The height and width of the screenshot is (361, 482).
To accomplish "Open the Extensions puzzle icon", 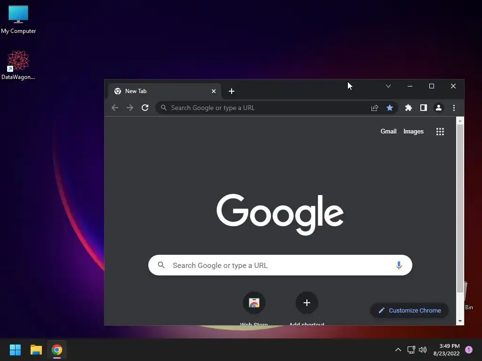I will point(408,108).
